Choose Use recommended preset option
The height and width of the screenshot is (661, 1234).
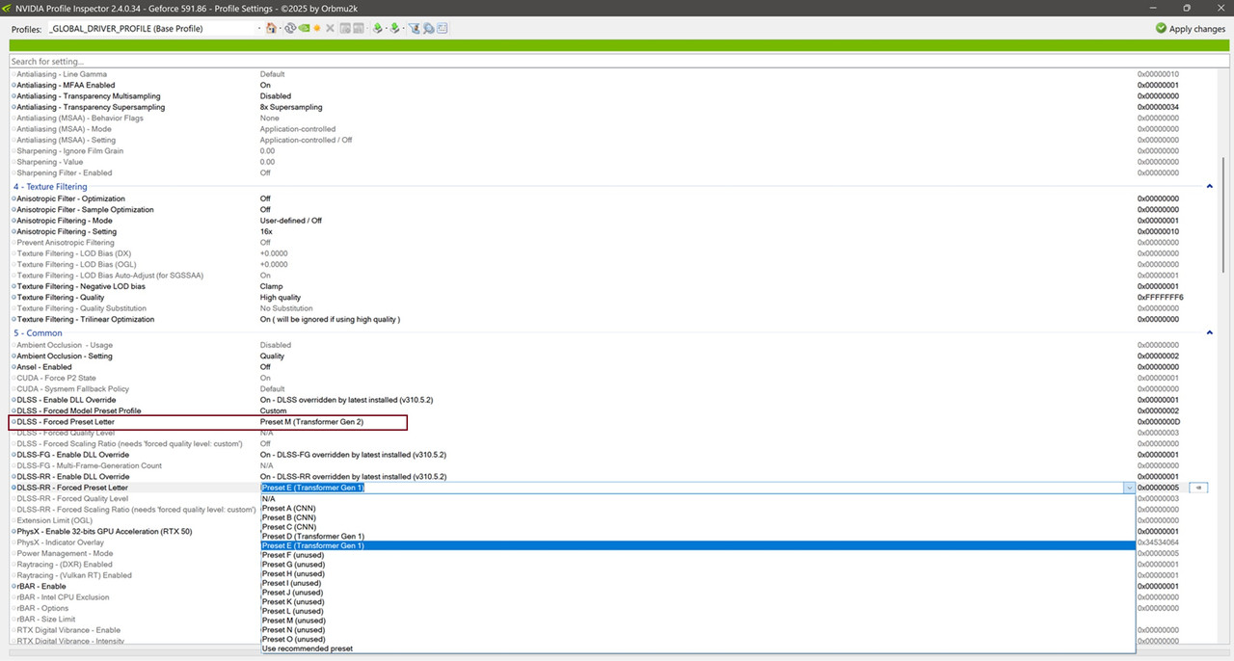[698, 648]
